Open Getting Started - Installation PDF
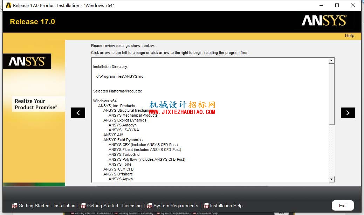The image size is (364, 215). tap(47, 206)
